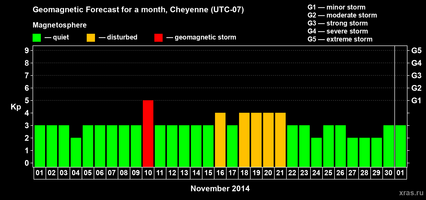Click the Magnetosphere heading
Screen dimensions: 426x200
[60, 25]
